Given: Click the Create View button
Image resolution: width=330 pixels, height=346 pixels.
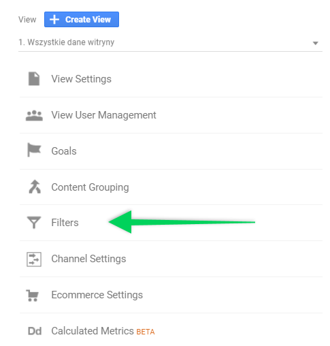Looking at the screenshot, I should pos(82,20).
